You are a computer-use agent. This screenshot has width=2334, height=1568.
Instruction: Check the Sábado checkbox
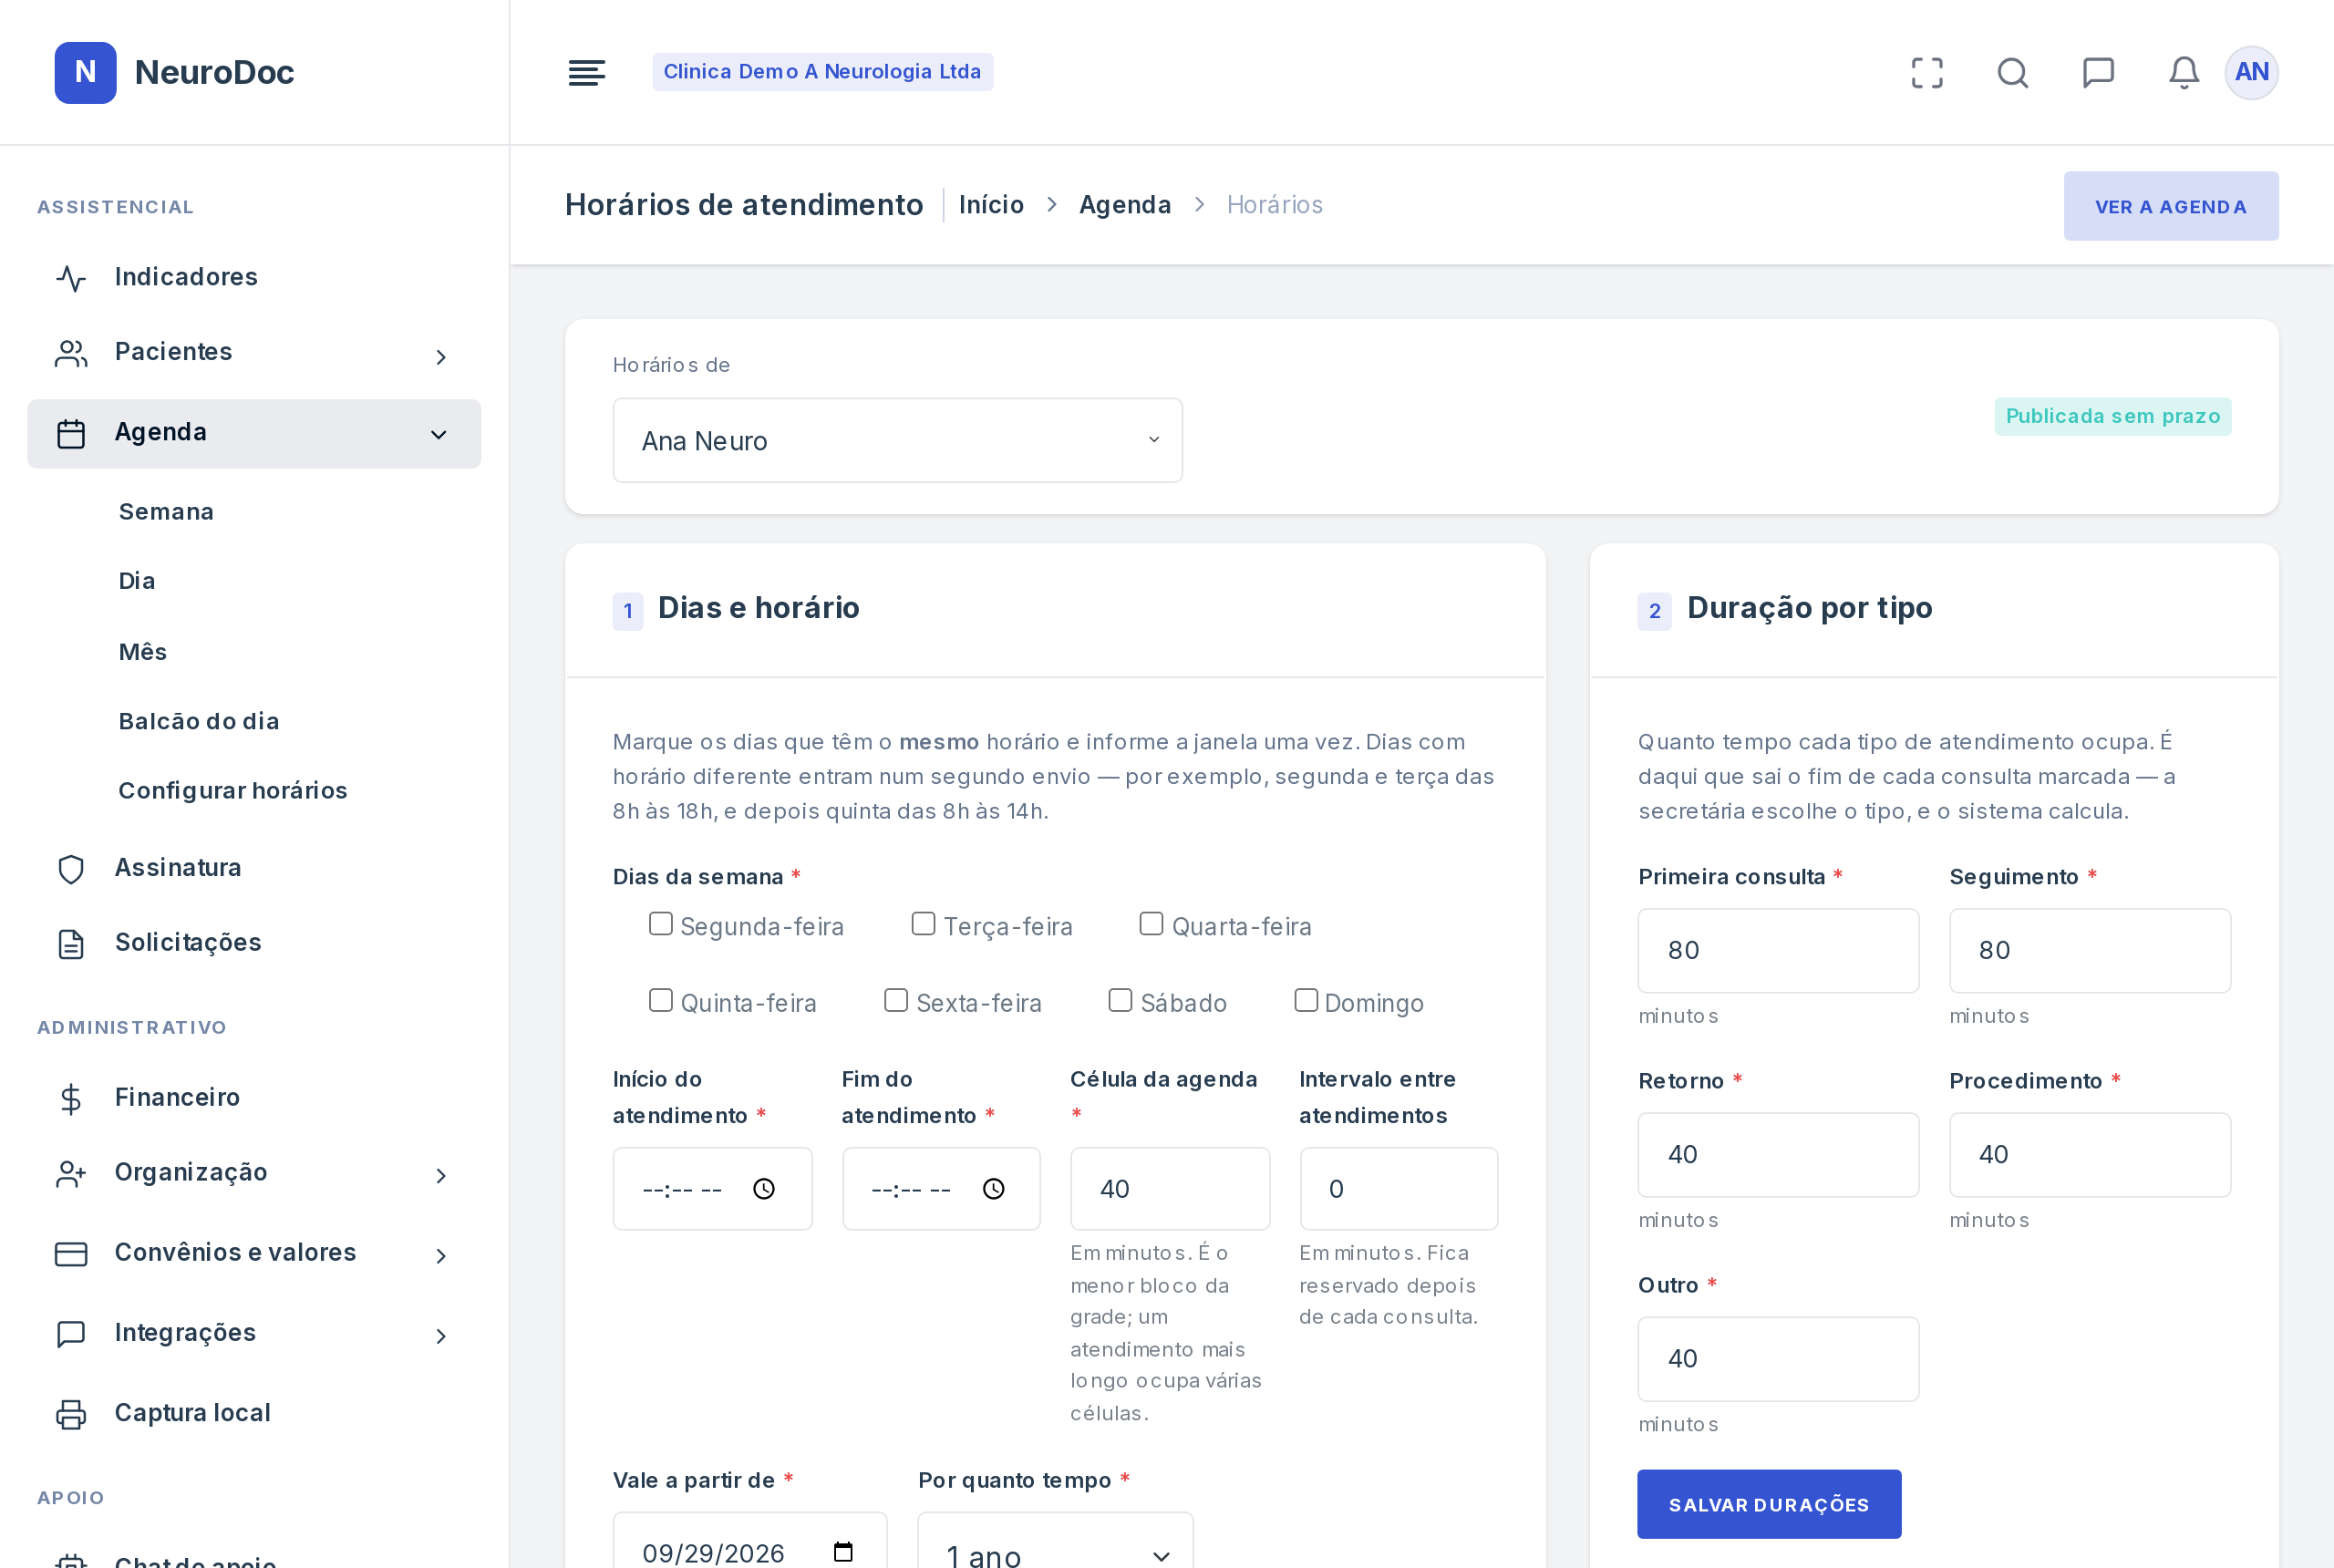coord(1120,1000)
